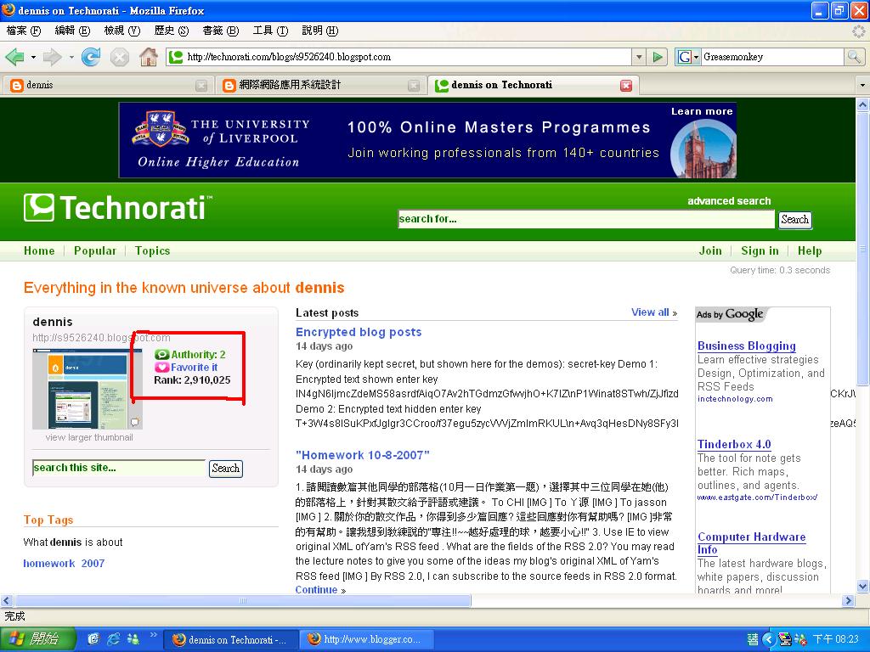Click the Technorati favicon in the address bar
The width and height of the screenshot is (870, 652).
(176, 57)
